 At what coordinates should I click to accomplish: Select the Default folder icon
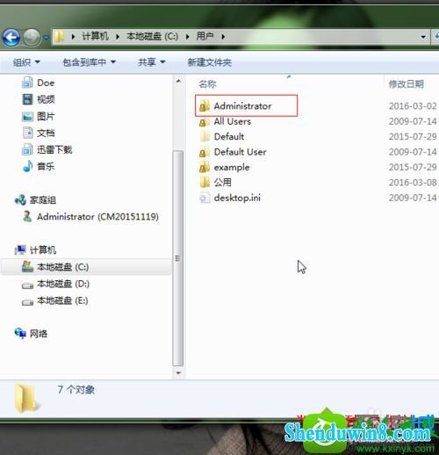pyautogui.click(x=205, y=136)
